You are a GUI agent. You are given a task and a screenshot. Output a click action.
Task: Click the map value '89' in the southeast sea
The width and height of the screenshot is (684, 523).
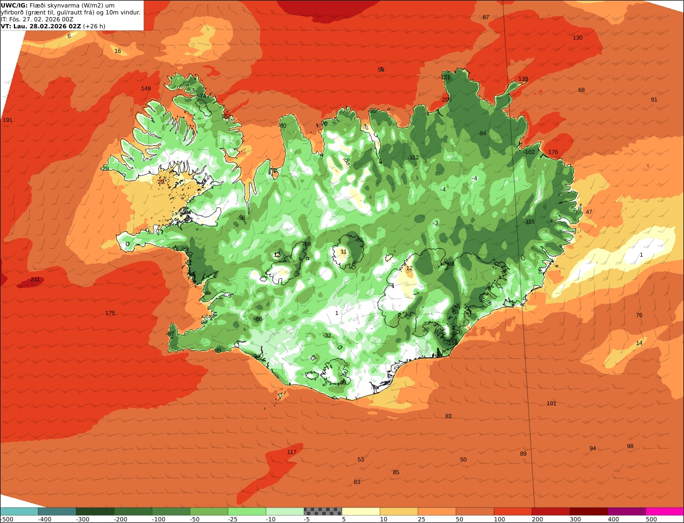(523, 453)
